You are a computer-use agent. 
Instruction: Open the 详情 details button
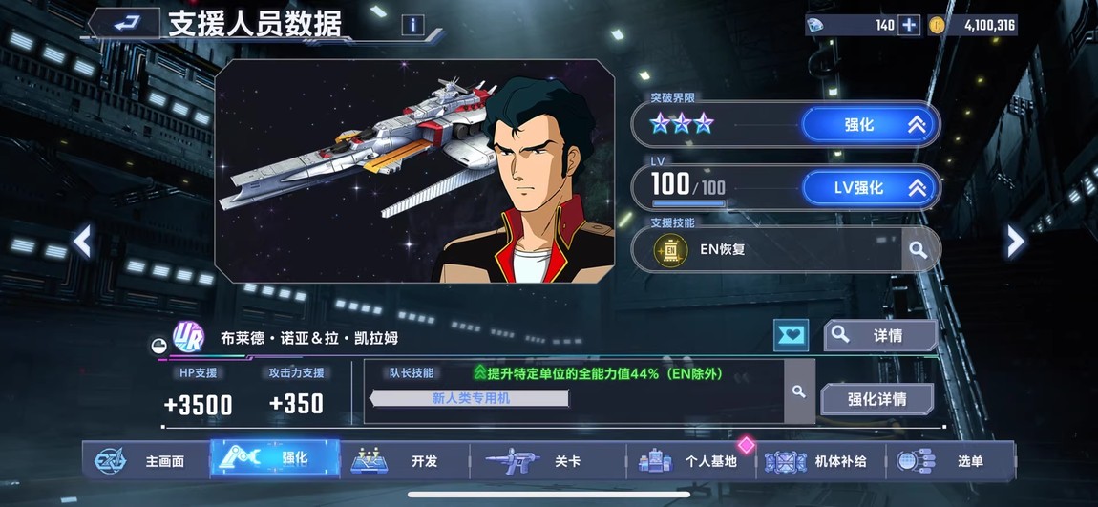pos(880,335)
